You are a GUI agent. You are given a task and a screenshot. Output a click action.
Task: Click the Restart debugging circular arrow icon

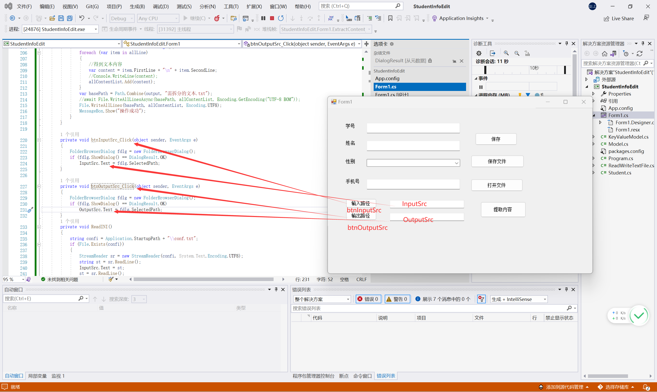tap(281, 18)
